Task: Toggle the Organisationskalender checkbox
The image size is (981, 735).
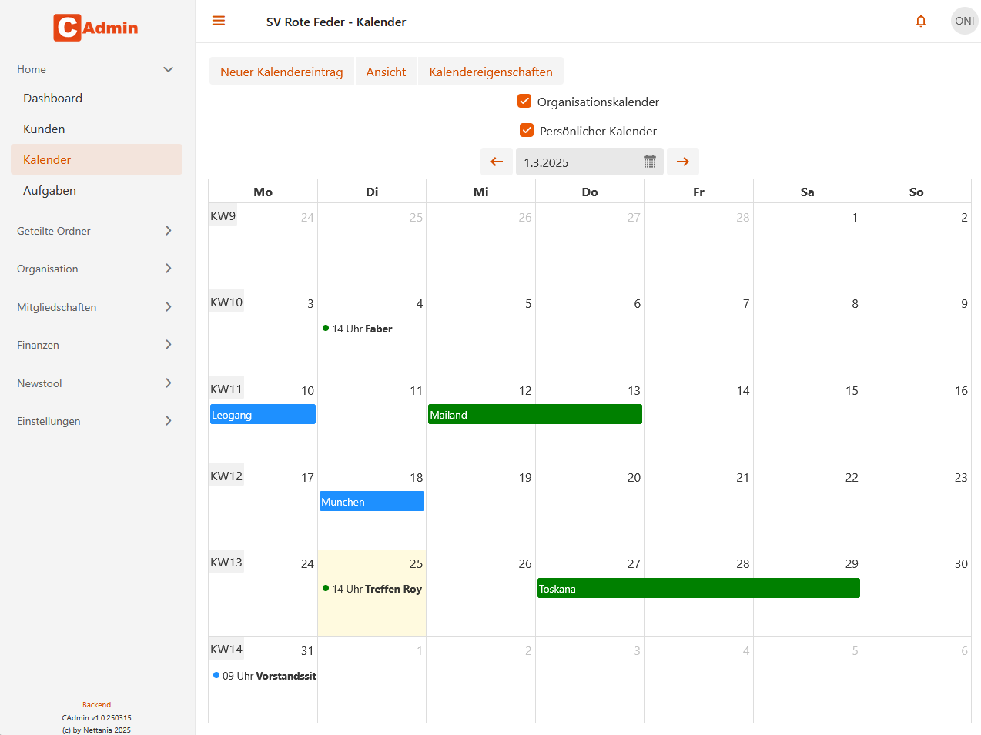Action: point(524,101)
